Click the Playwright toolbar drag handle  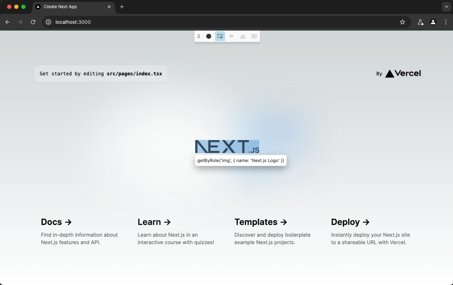tap(199, 36)
